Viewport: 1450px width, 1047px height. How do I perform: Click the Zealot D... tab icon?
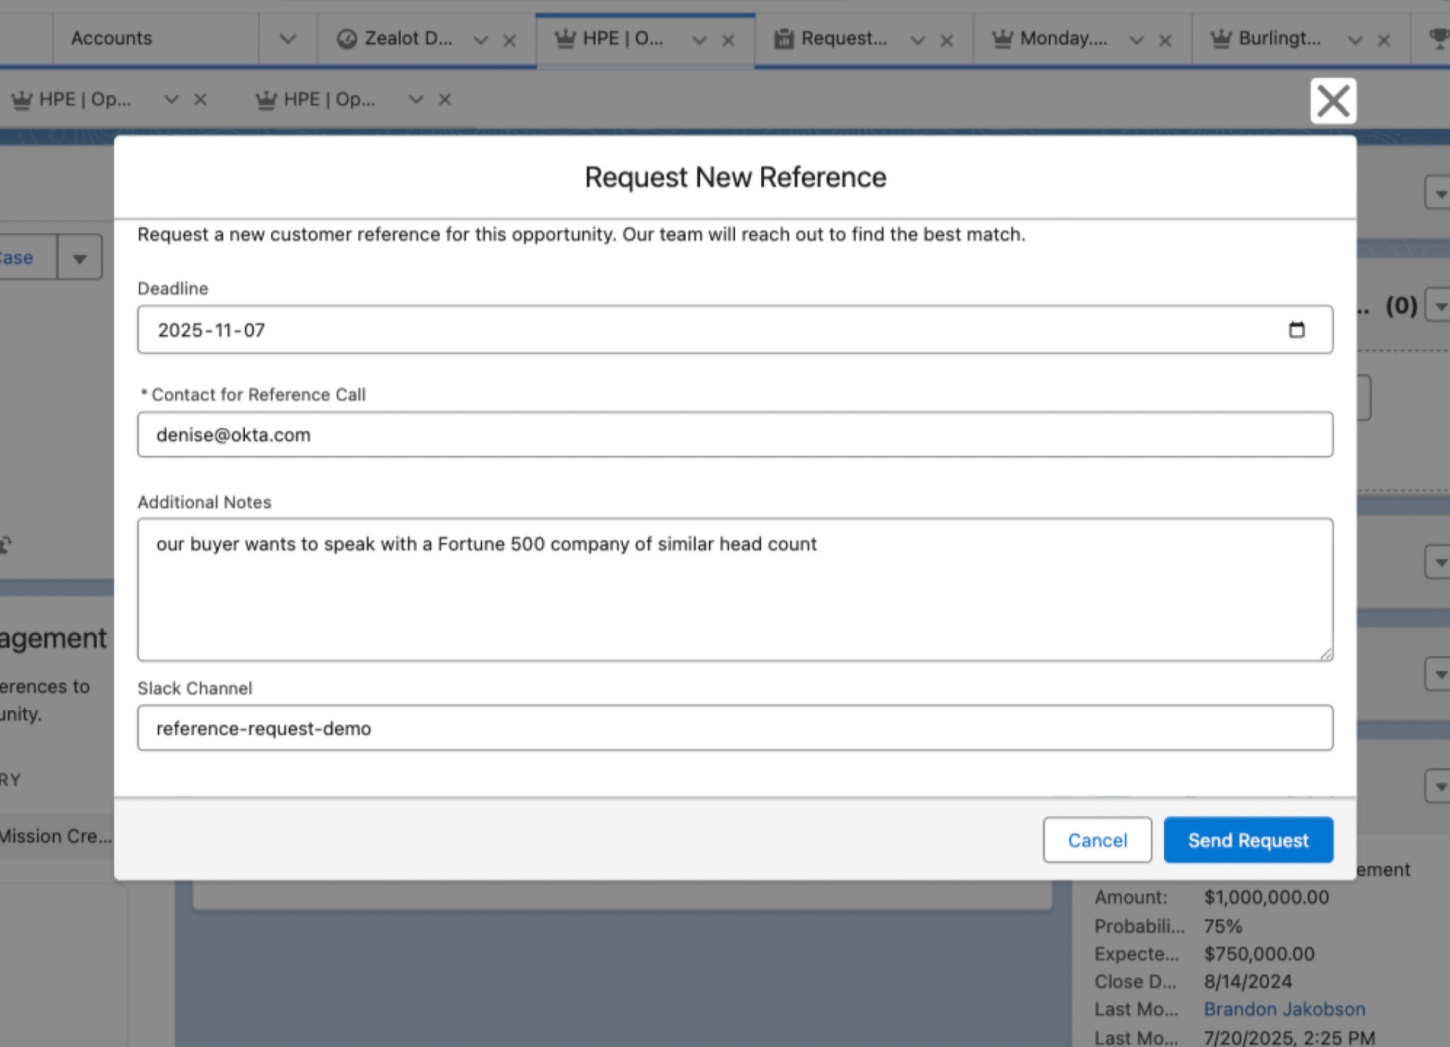(x=346, y=39)
